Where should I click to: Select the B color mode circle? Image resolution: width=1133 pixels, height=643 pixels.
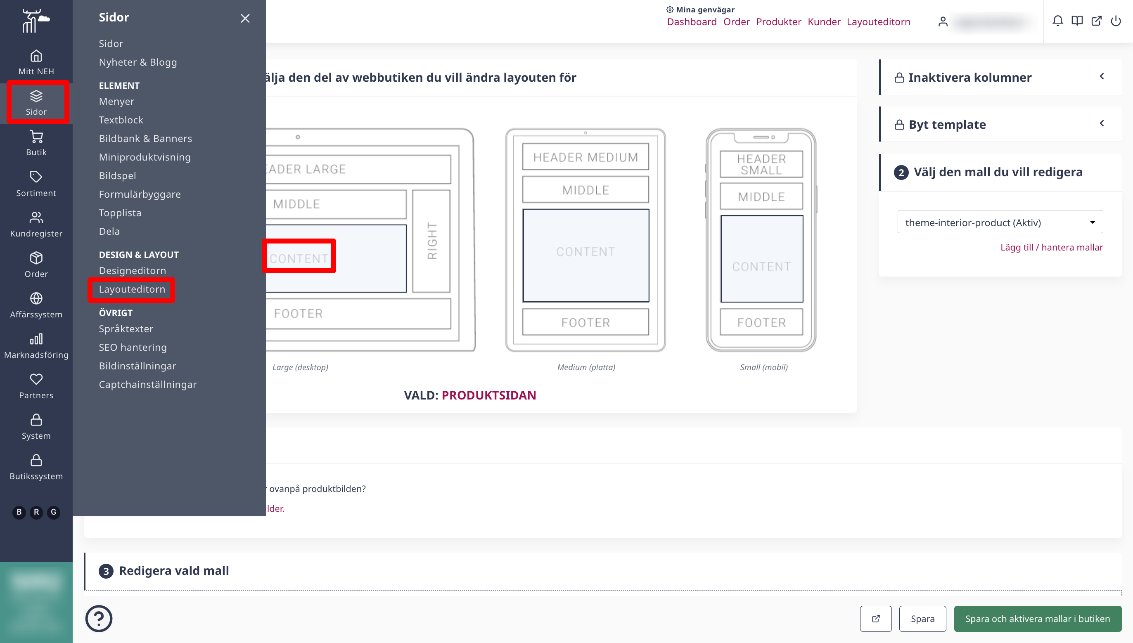19,512
